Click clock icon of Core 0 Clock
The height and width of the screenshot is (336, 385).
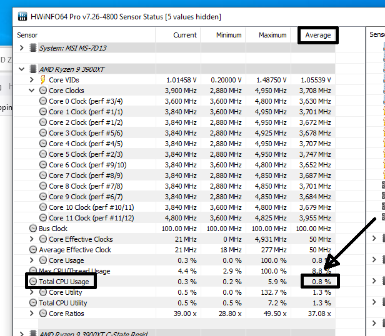(x=43, y=101)
